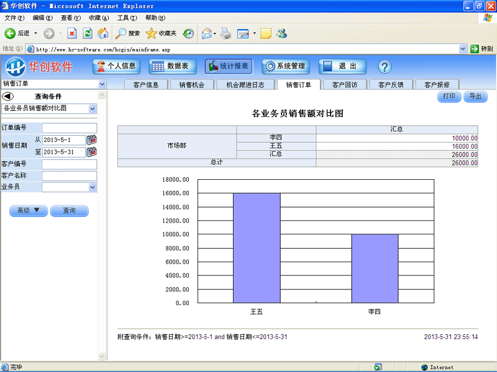Viewport: 497px width, 372px height.
Task: Open the 工具 menu
Action: click(x=127, y=18)
